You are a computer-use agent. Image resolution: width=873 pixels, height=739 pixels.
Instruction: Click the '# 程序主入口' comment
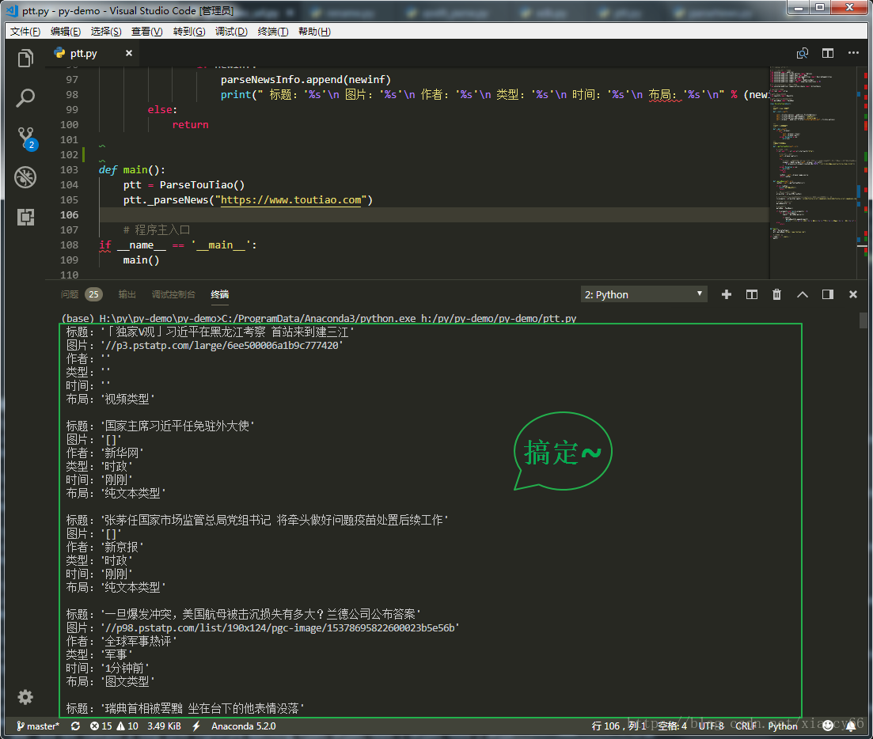coord(157,229)
